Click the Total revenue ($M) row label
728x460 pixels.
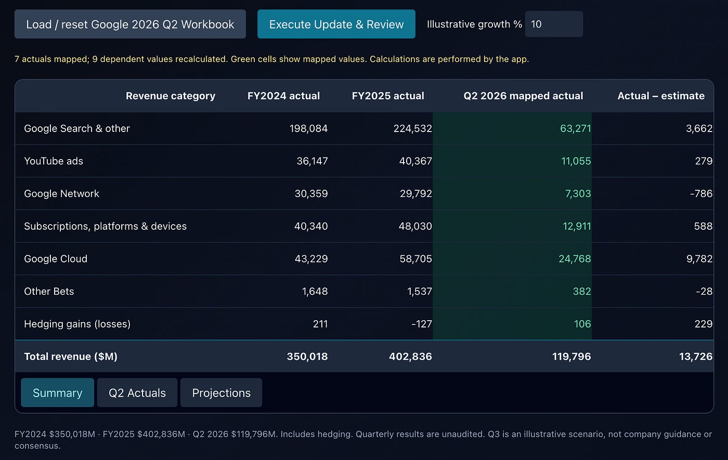click(x=71, y=356)
